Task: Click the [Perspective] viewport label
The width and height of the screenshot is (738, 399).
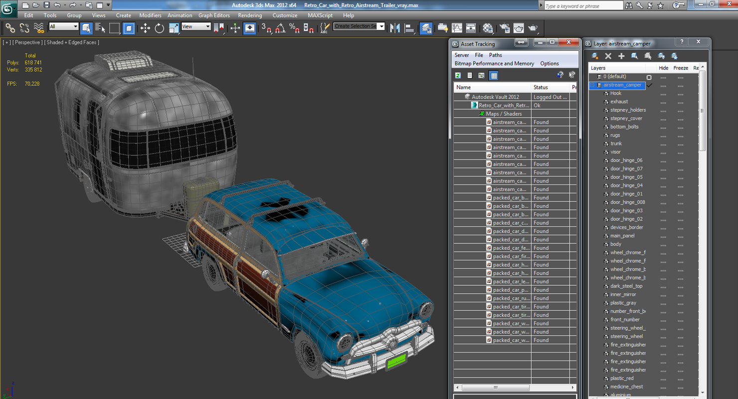Action: 26,42
